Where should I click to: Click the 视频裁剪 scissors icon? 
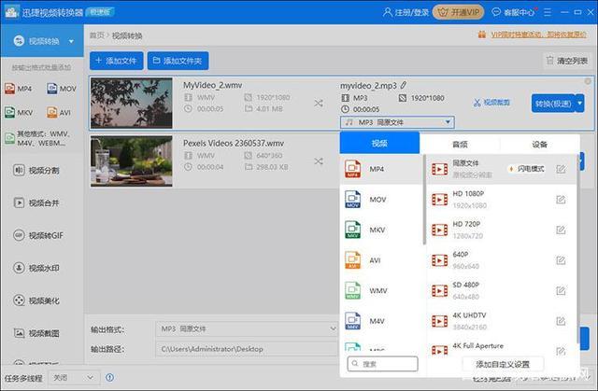pos(477,103)
